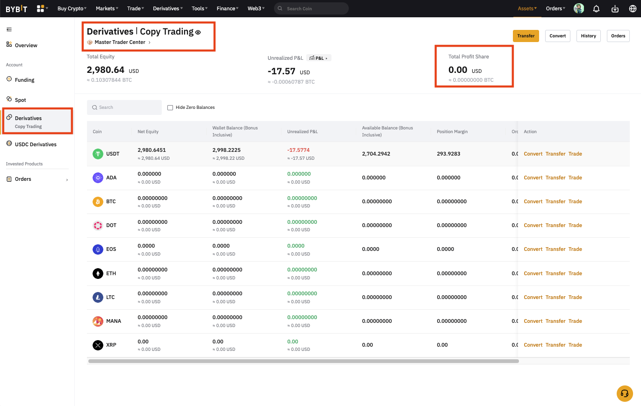Image resolution: width=641 pixels, height=406 pixels.
Task: Click Transfer in the MANA row
Action: (x=555, y=321)
